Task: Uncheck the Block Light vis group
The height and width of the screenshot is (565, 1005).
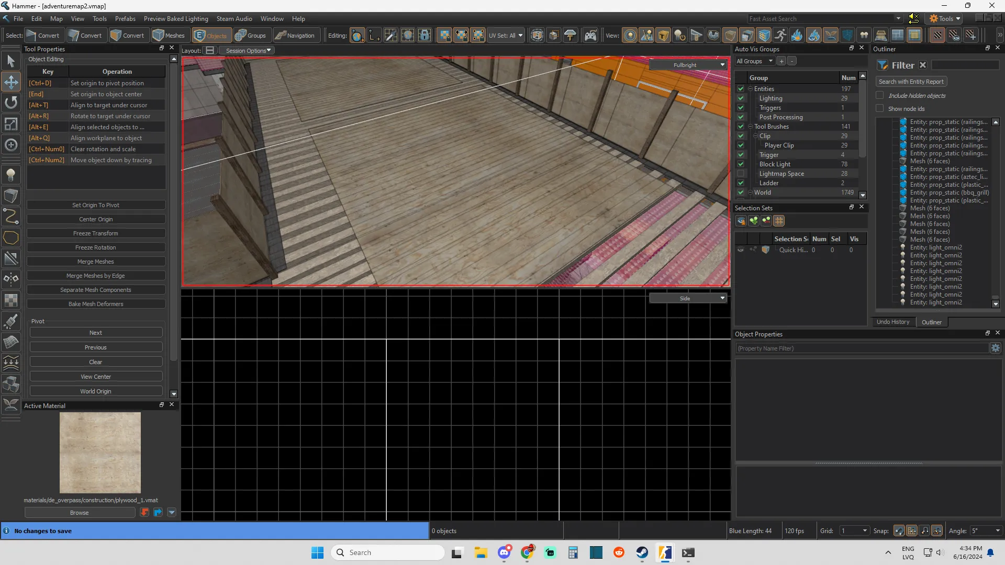Action: pos(741,164)
